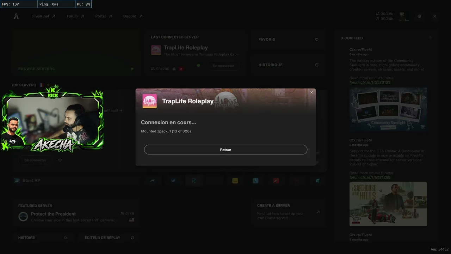
Task: Open the Historique section
Action: (x=288, y=65)
